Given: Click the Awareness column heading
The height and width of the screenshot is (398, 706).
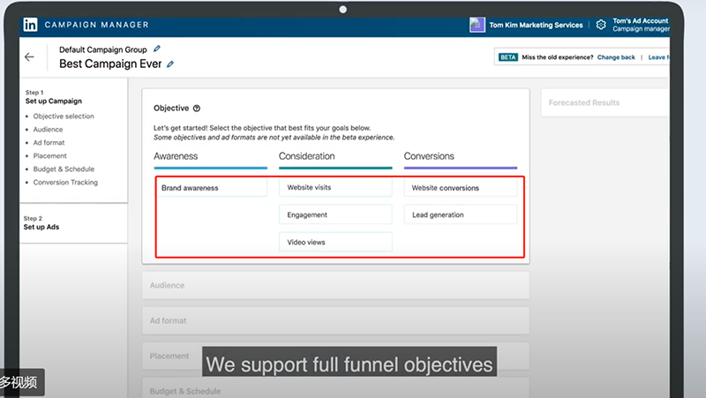Looking at the screenshot, I should (176, 156).
